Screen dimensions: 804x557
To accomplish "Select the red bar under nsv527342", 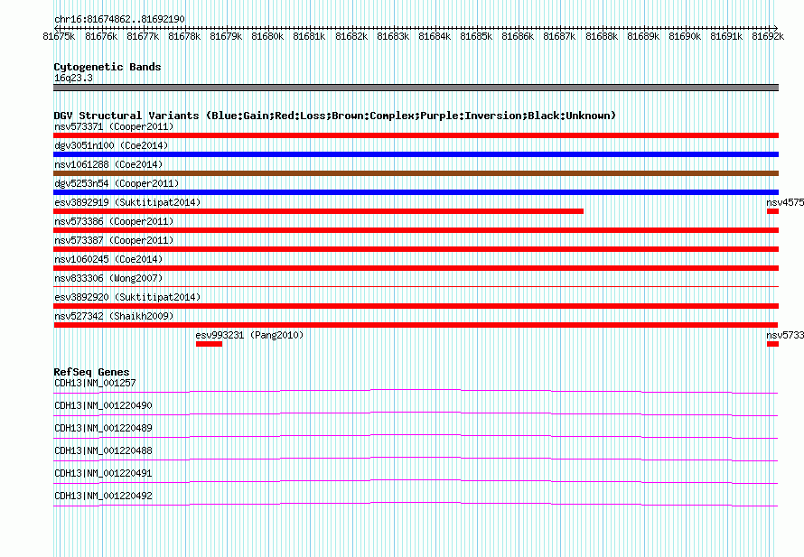I will [416, 325].
